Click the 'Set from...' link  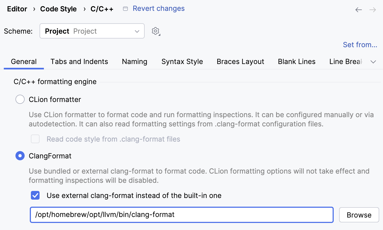[360, 44]
